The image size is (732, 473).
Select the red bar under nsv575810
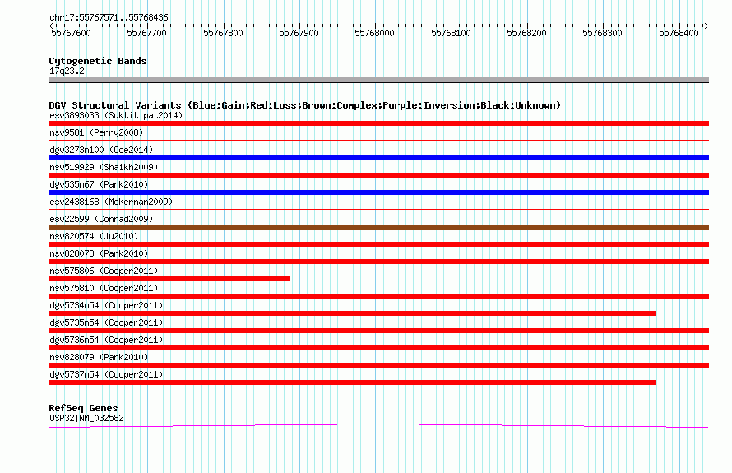[378, 296]
